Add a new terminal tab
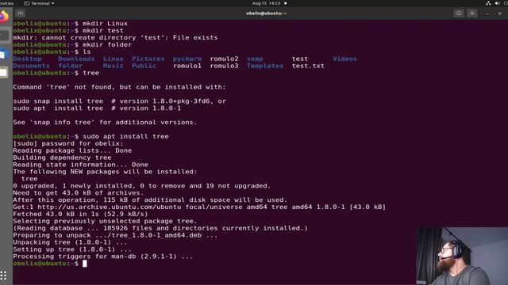Screen dimensions: 508x285 [x=20, y=13]
